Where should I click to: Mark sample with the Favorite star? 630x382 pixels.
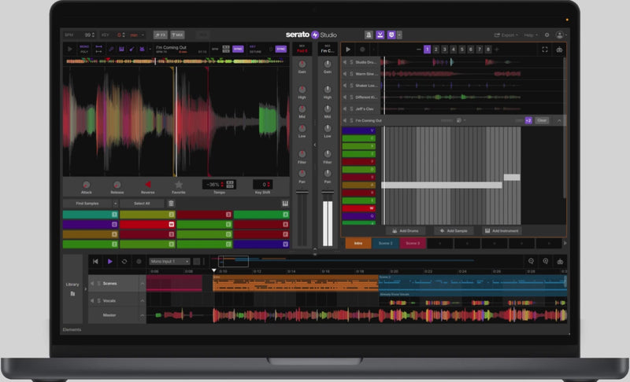pos(179,185)
